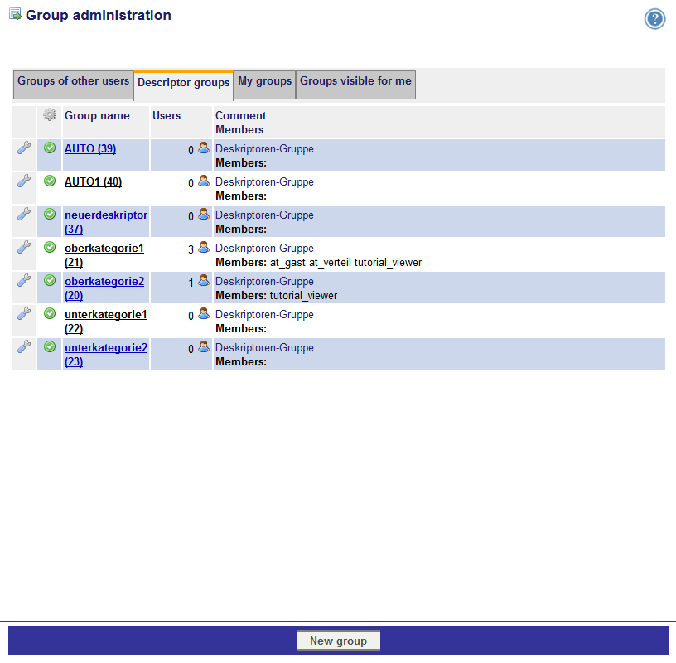This screenshot has width=676, height=663.
Task: Open the neuerdeskriptor (37) group link
Action: click(106, 222)
